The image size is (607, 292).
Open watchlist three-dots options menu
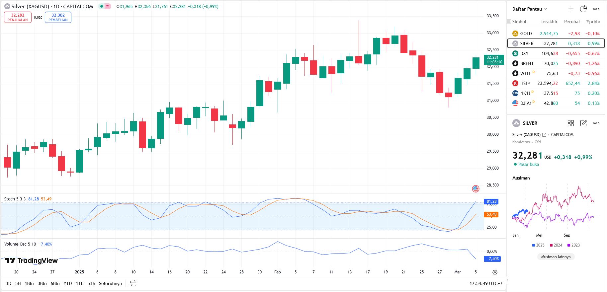[x=596, y=9]
